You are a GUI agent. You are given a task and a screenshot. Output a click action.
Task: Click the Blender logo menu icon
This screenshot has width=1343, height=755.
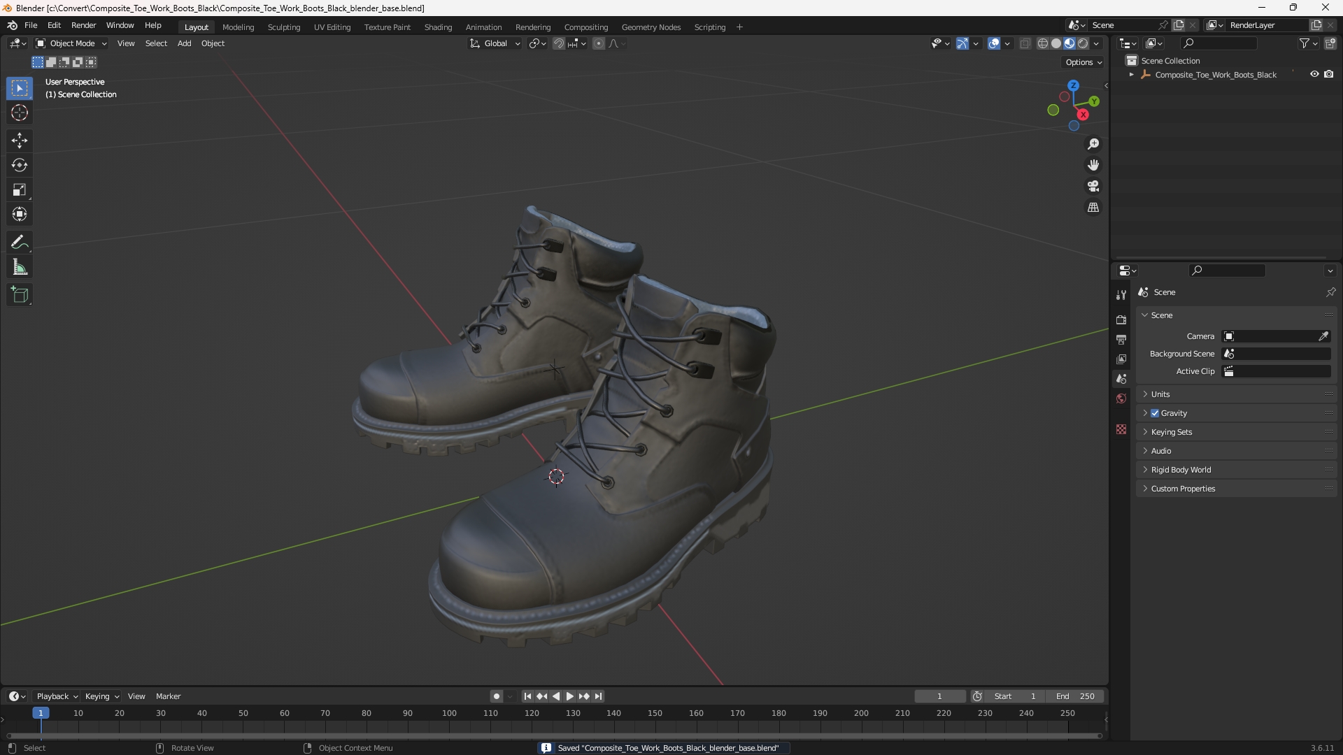tap(12, 25)
